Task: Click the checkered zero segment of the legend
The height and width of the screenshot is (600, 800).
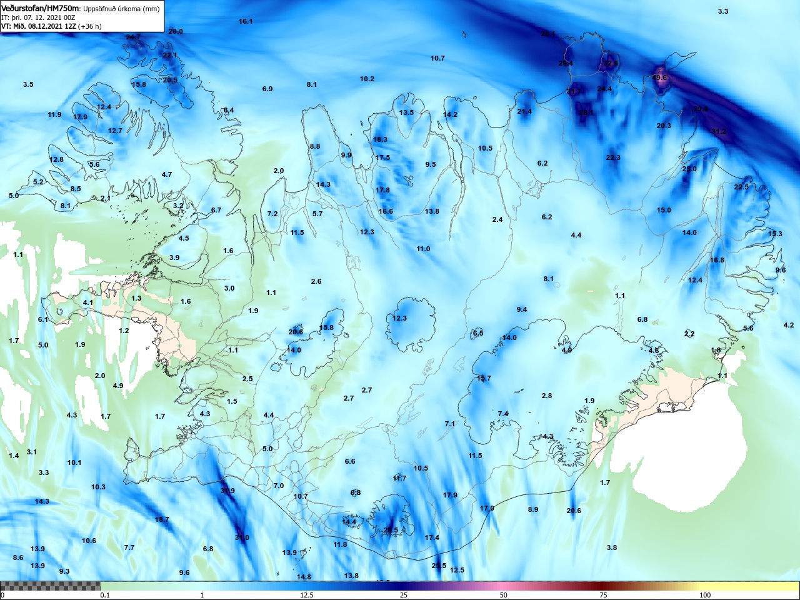Action: [x=50, y=586]
